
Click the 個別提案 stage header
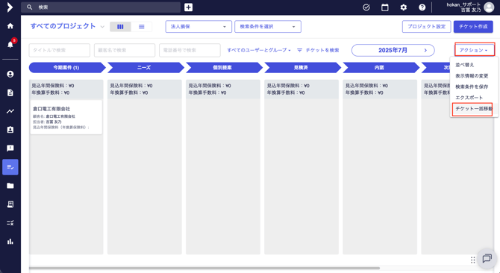point(224,68)
